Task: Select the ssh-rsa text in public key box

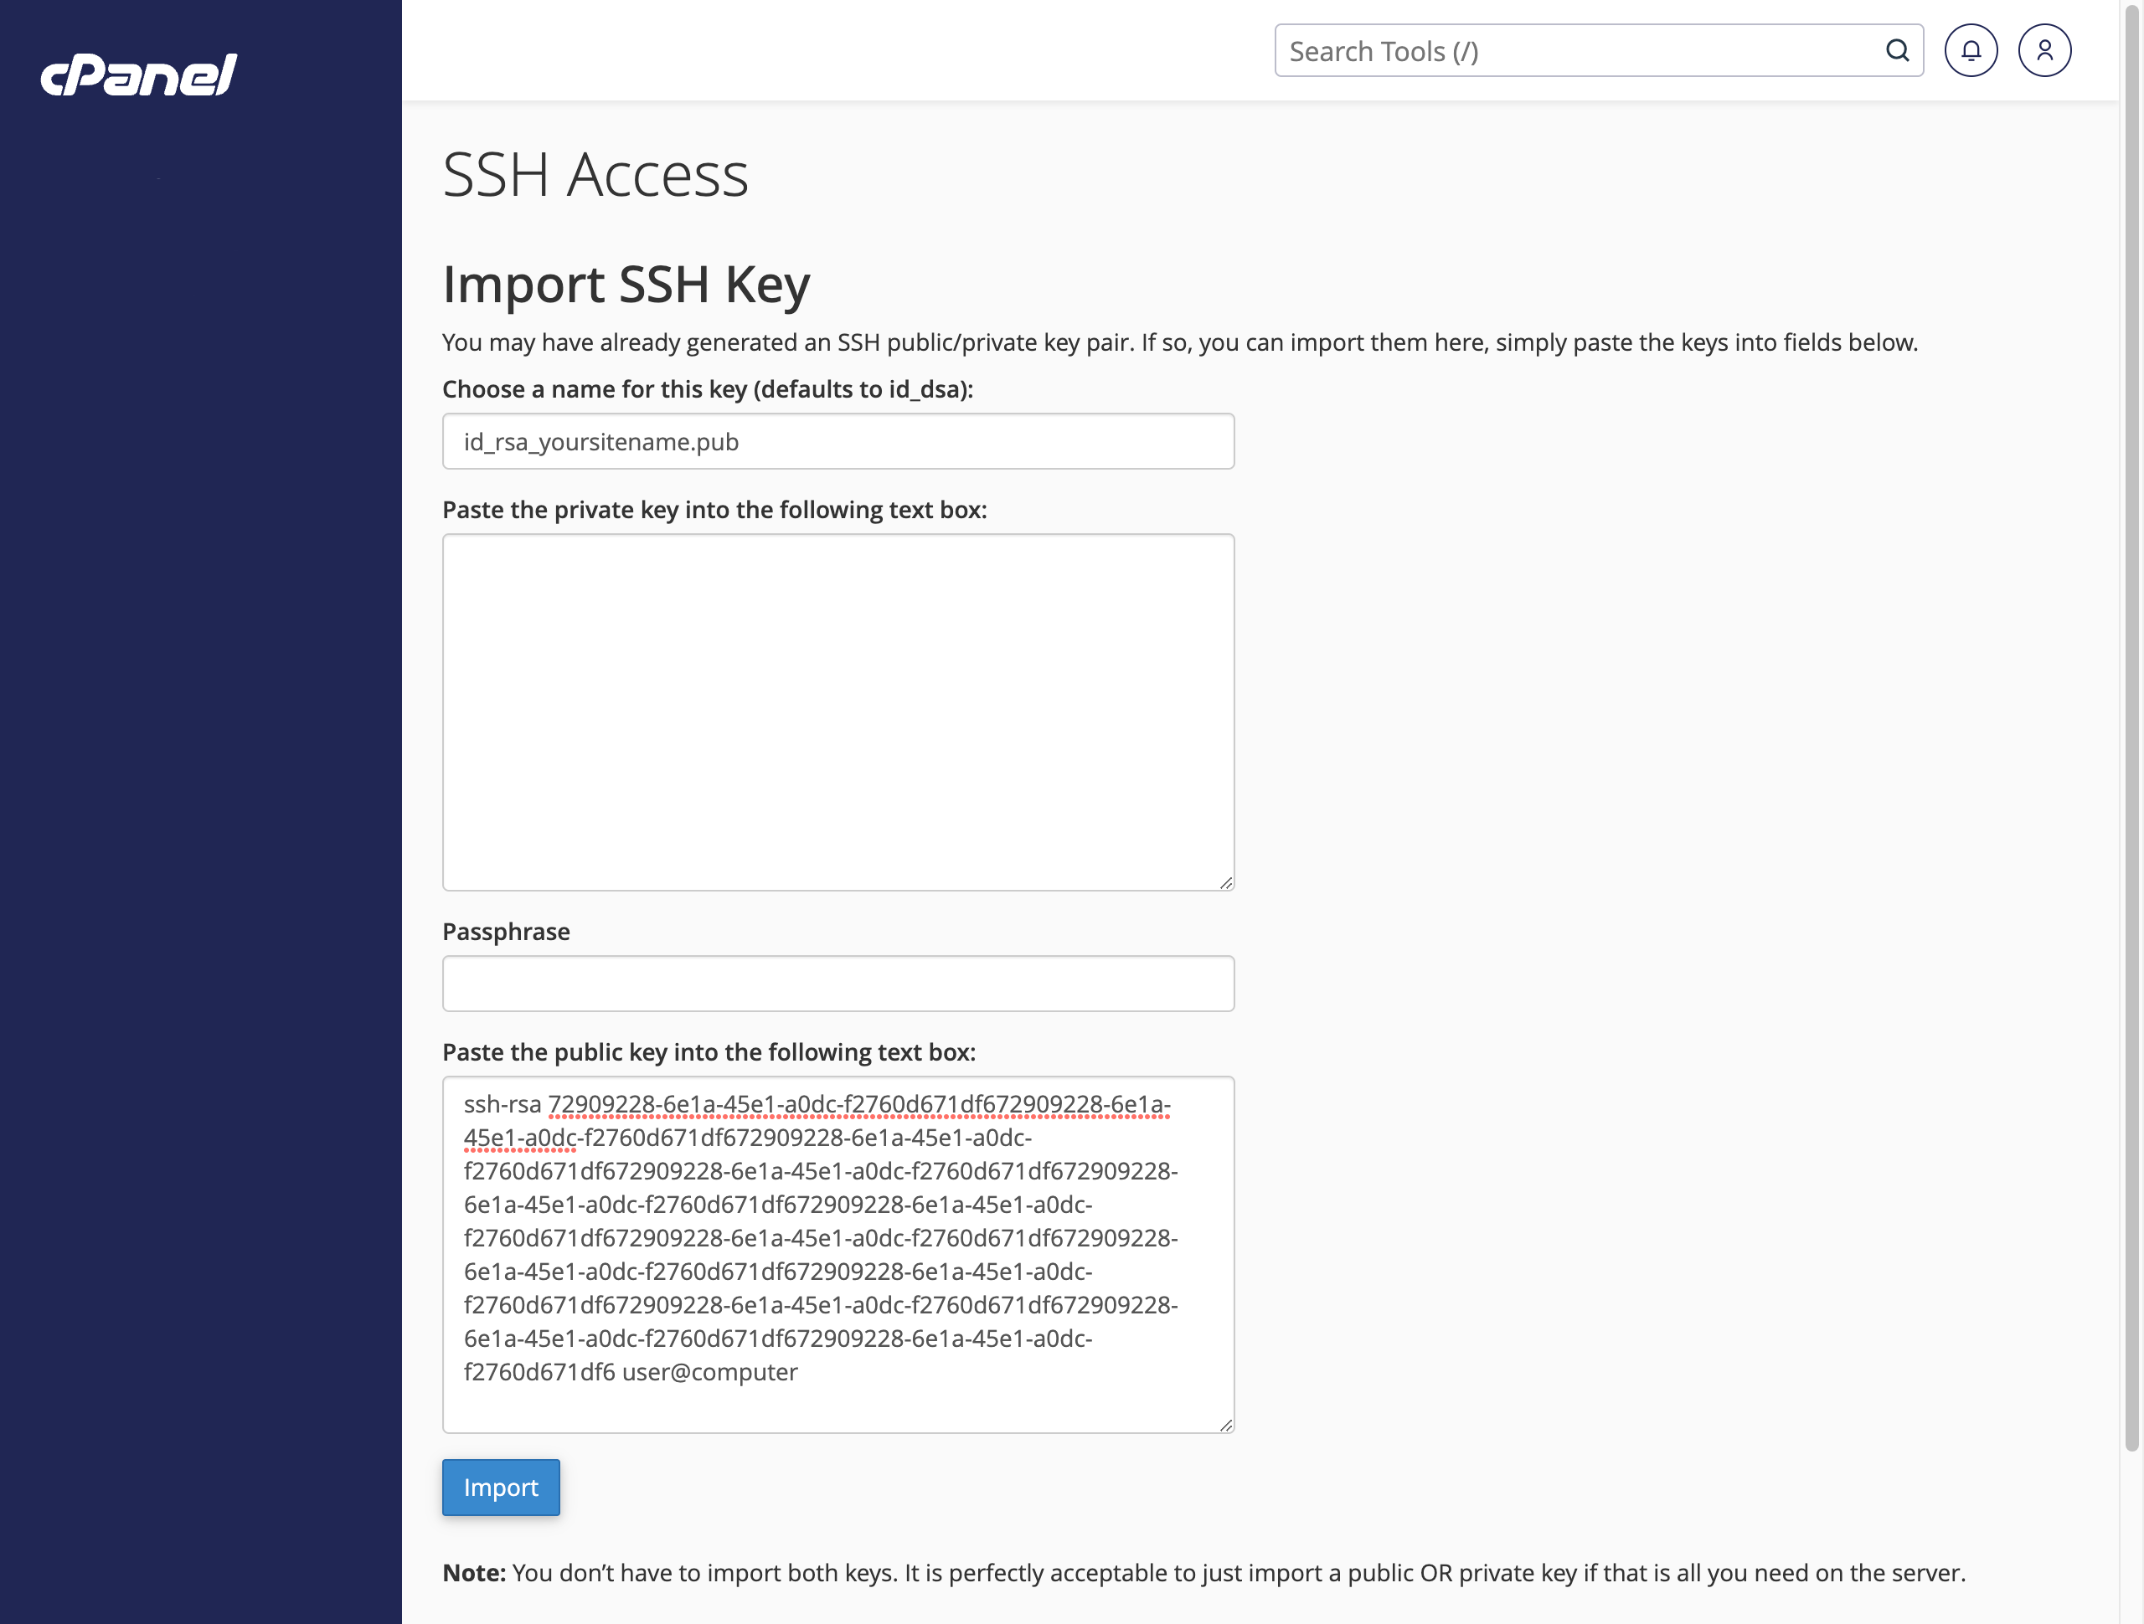Action: (x=502, y=1103)
